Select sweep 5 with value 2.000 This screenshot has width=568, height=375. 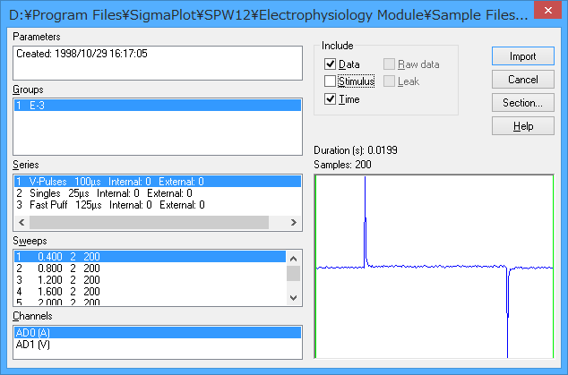pos(150,302)
